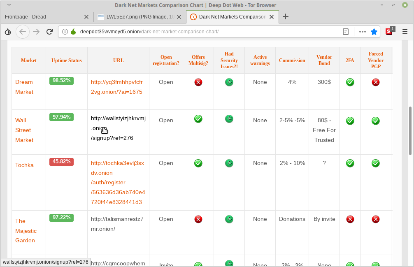This screenshot has height=267, width=414.
Task: Open the hamburger application menu
Action: 405,32
